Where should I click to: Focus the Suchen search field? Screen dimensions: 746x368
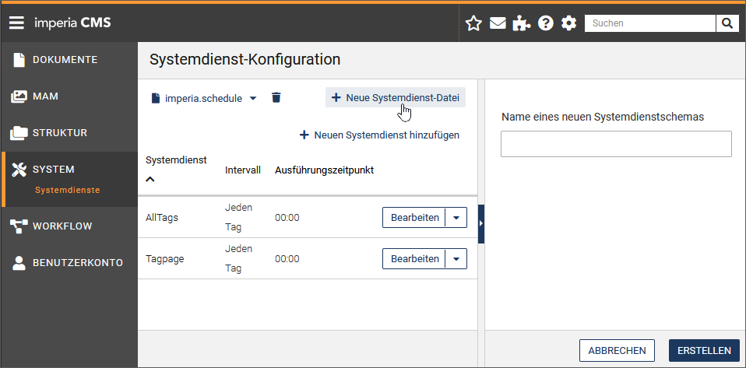pos(650,23)
